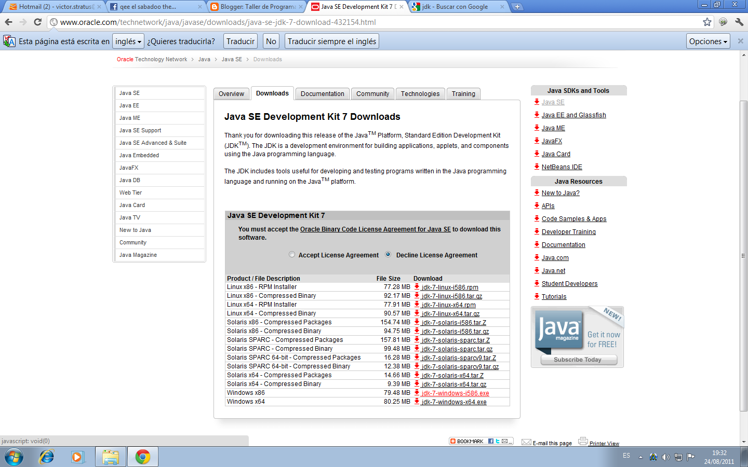This screenshot has width=748, height=467.
Task: Click red arrow icon next to NetBeans IDE
Action: coord(537,167)
